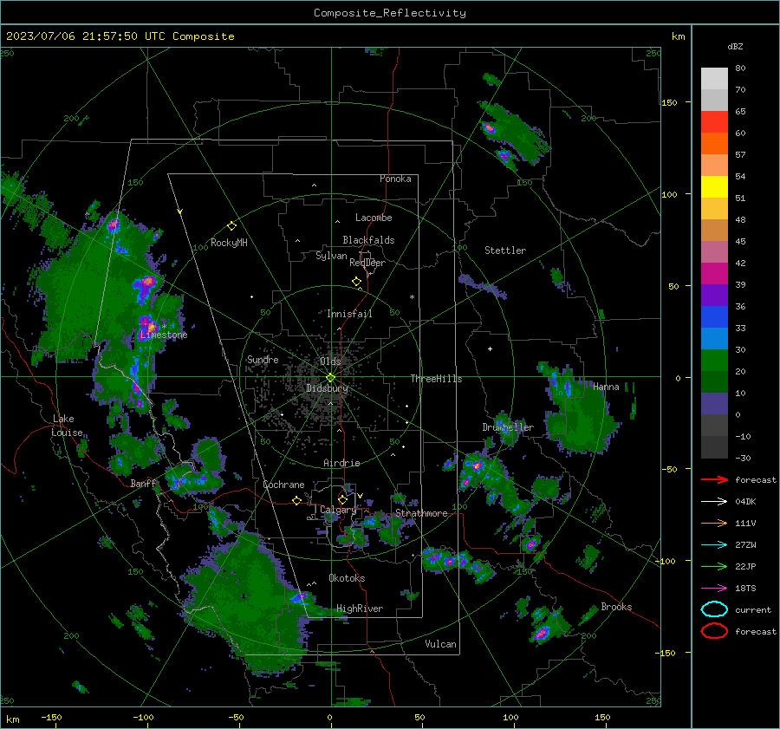
Task: Click the ThreeHills city label
Action: coord(436,379)
